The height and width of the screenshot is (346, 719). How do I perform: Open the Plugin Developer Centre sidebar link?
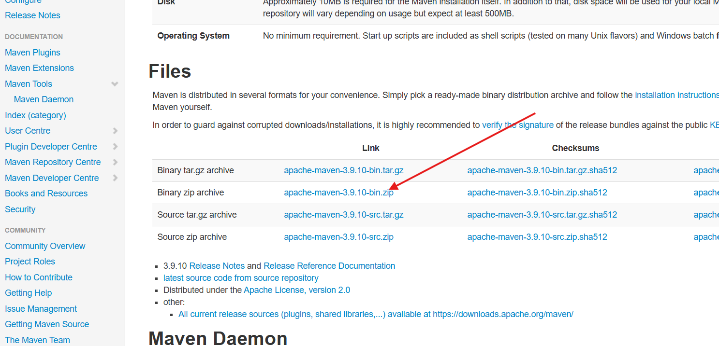pos(51,147)
